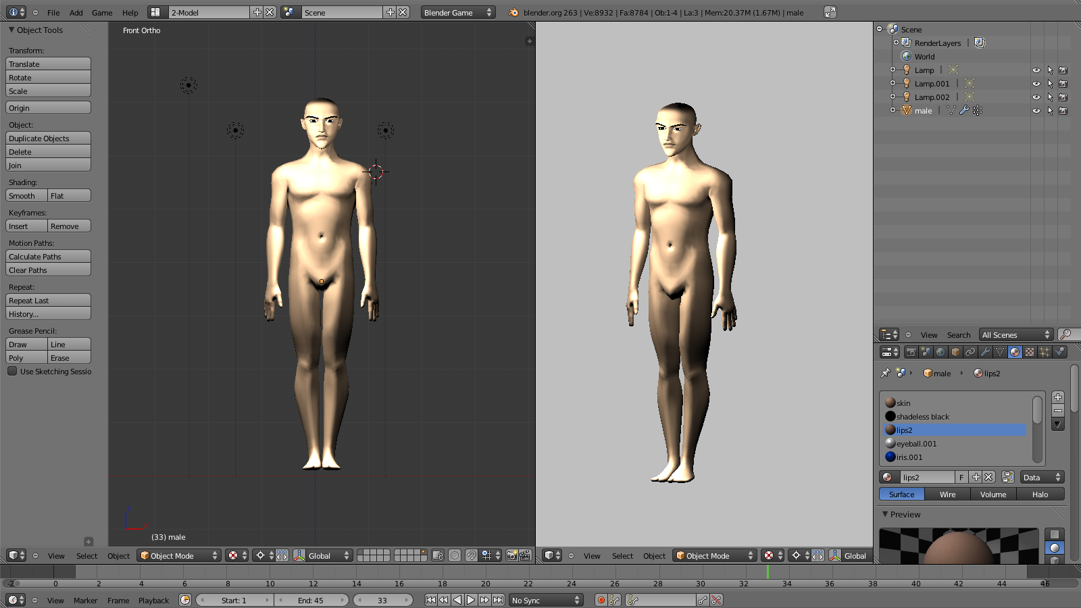Open the Add menu in top bar
The width and height of the screenshot is (1081, 608).
pyautogui.click(x=76, y=13)
